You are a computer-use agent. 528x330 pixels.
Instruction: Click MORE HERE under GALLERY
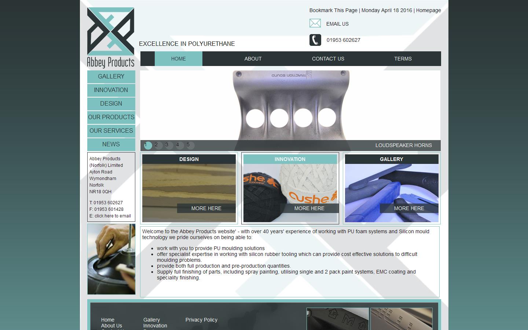click(409, 208)
